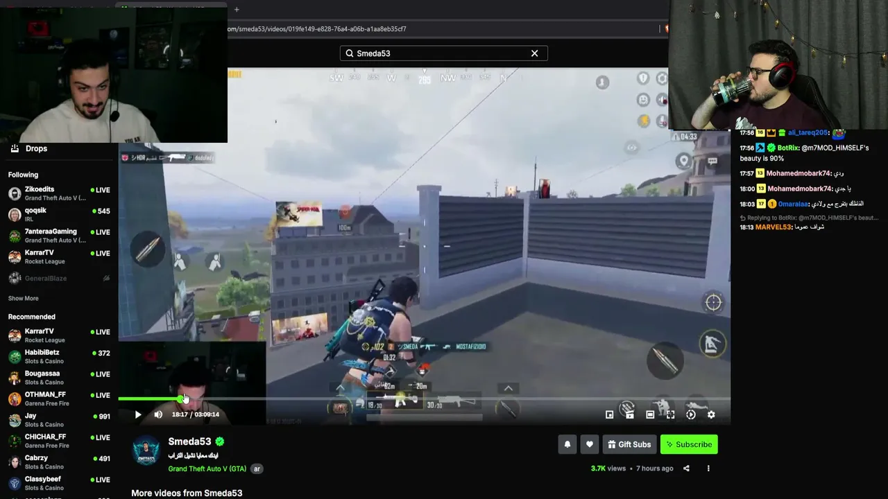This screenshot has width=888, height=499.
Task: Open OTHMAN_FF recommended channel
Action: click(x=59, y=399)
